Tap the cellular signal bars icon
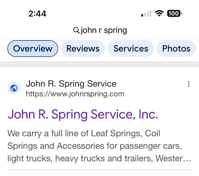The image size is (199, 176). [146, 13]
